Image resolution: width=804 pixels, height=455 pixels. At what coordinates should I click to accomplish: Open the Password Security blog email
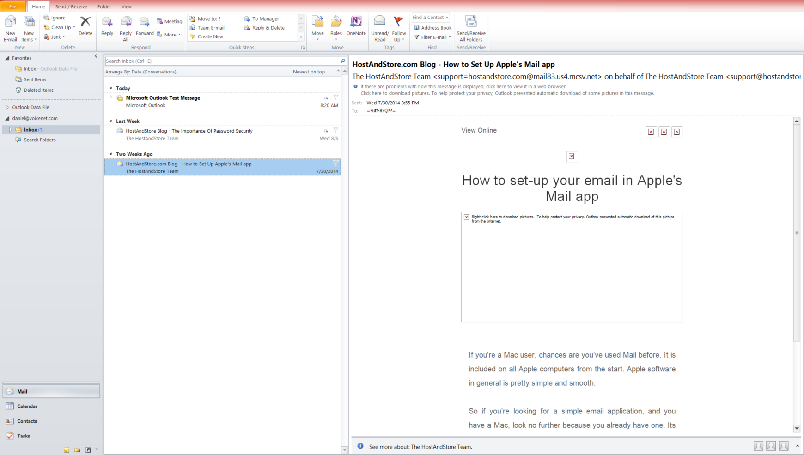tap(223, 134)
